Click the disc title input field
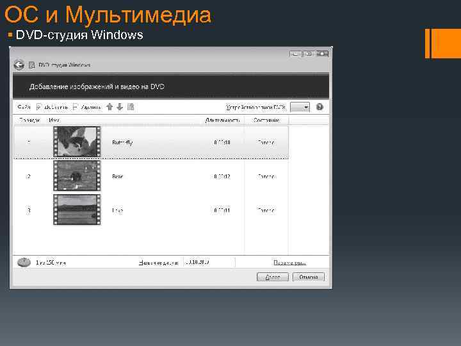This screenshot has width=461, height=346. pyautogui.click(x=209, y=262)
